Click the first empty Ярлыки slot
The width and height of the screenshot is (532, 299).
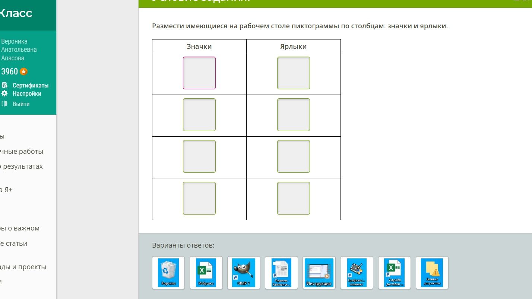(x=294, y=73)
